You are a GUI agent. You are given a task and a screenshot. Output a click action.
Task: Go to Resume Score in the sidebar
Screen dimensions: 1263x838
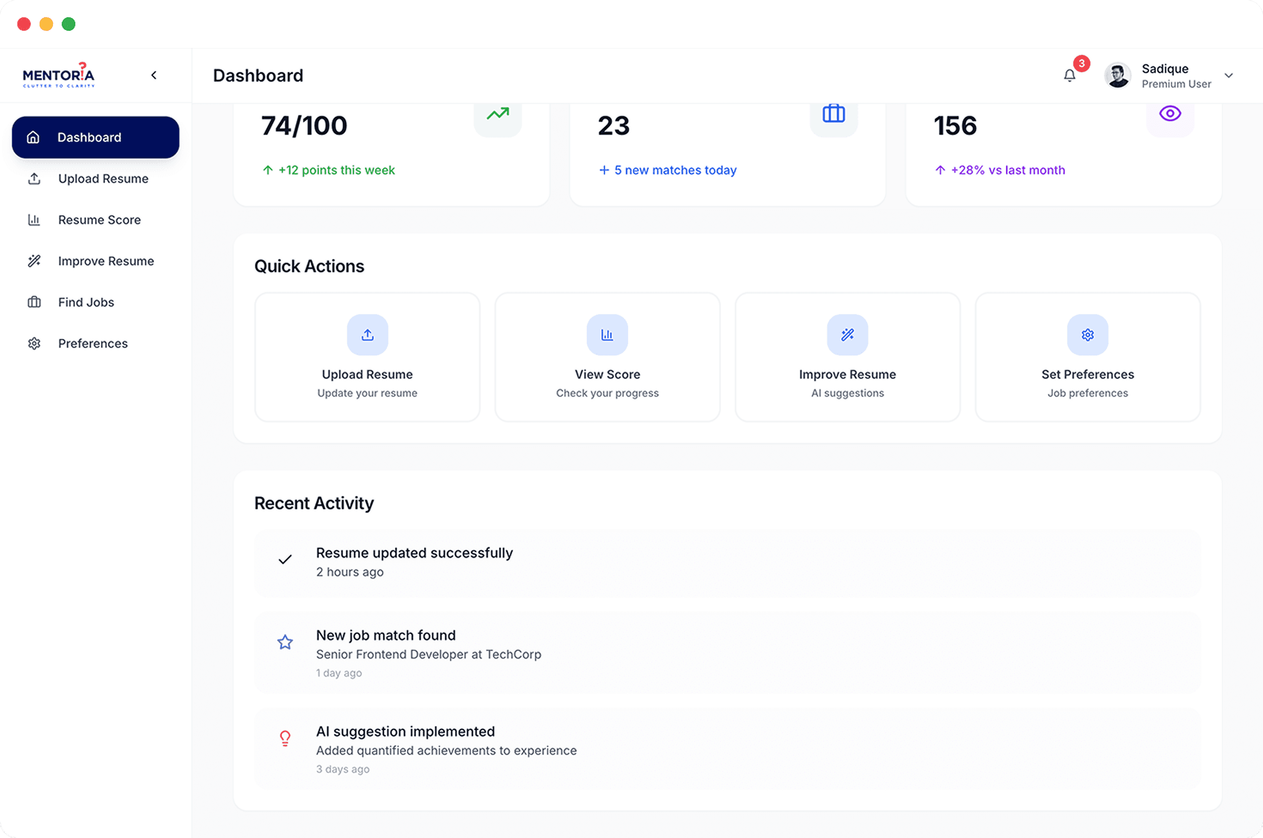click(x=99, y=219)
